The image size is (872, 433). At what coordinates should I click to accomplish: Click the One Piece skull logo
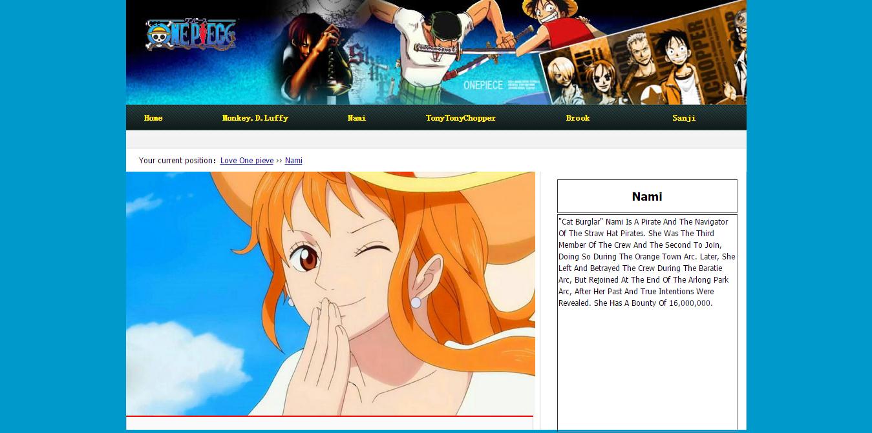190,35
